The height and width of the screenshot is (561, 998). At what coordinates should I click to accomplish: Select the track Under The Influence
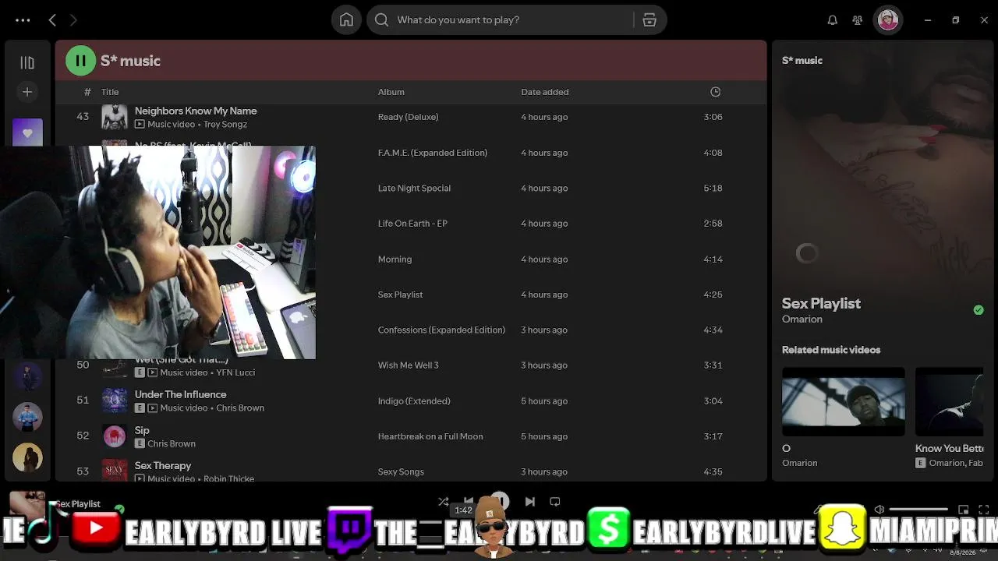click(x=180, y=394)
